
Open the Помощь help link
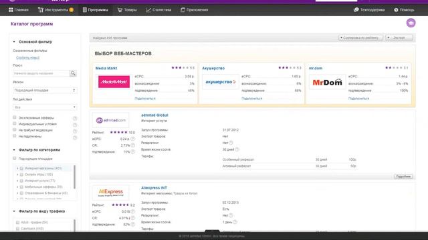coord(404,10)
